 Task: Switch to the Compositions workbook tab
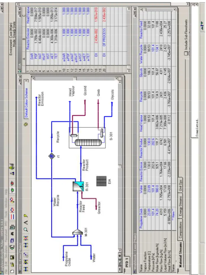(181, 230)
